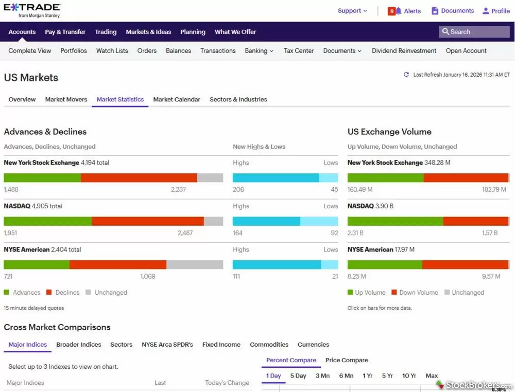Open the Trading menu
The height and width of the screenshot is (392, 515).
(106, 32)
